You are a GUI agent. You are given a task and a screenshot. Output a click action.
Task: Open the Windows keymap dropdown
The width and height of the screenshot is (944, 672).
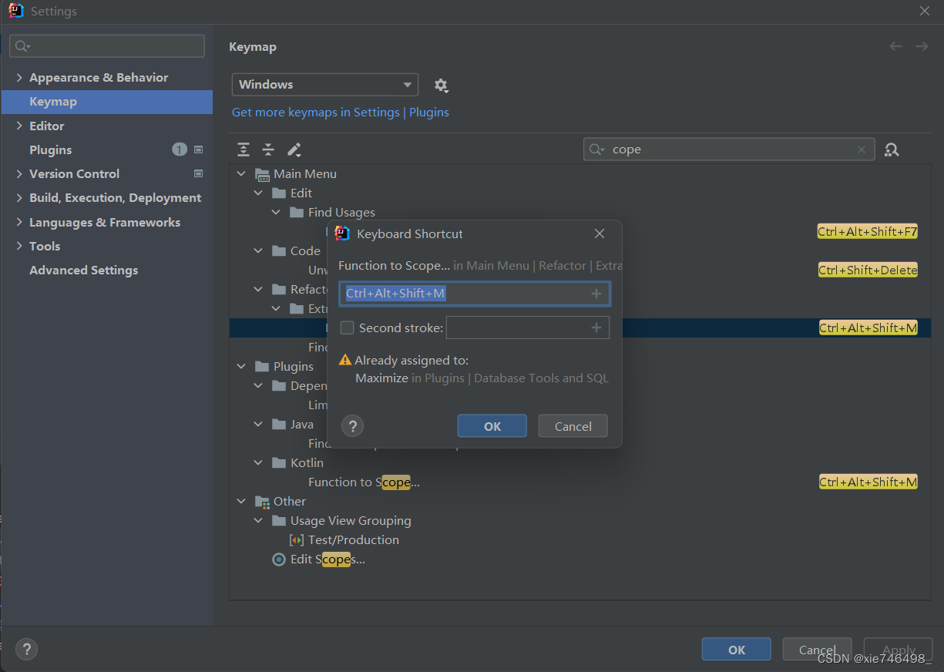324,85
